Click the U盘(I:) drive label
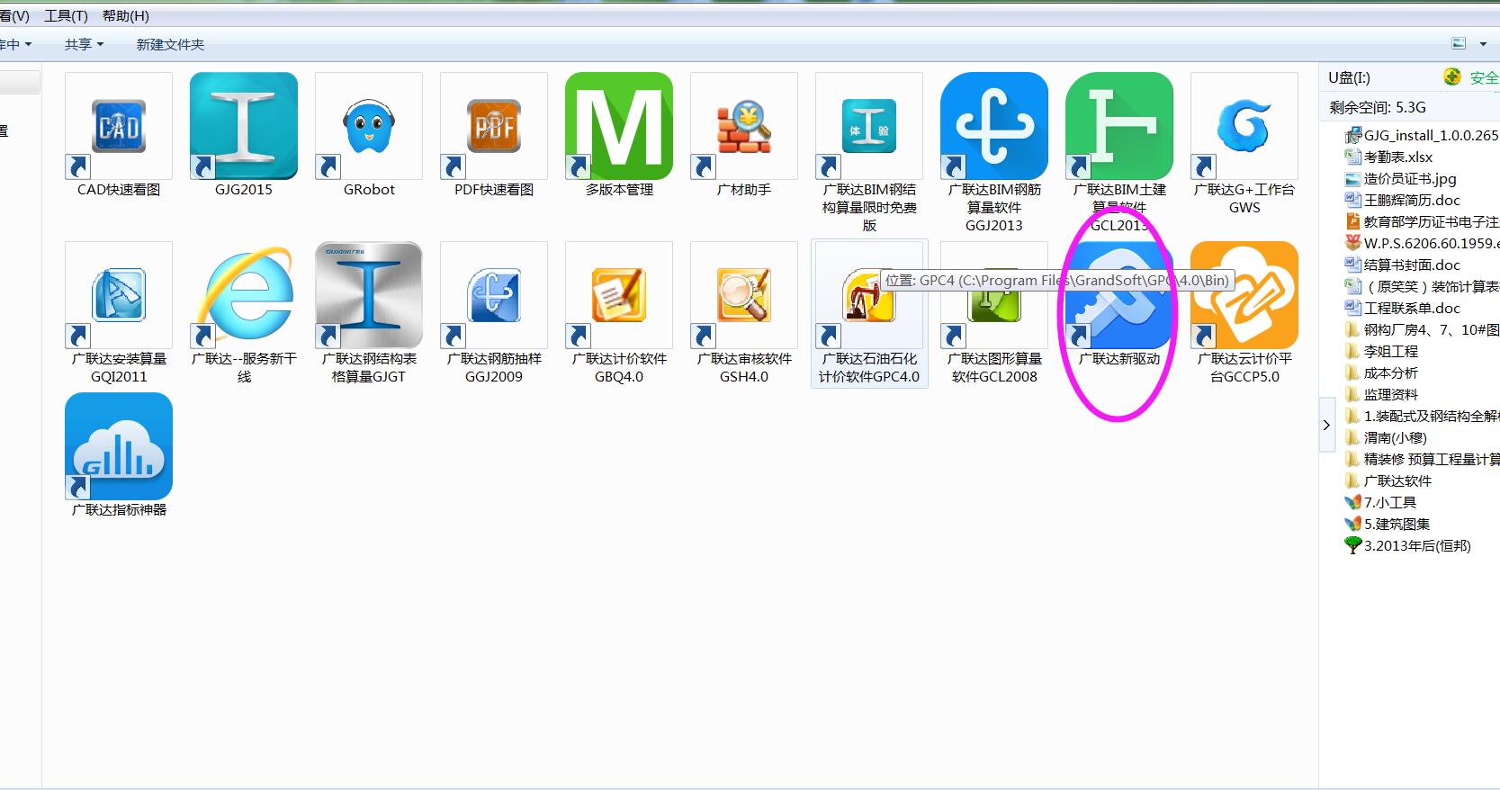This screenshot has height=790, width=1500. [x=1349, y=77]
